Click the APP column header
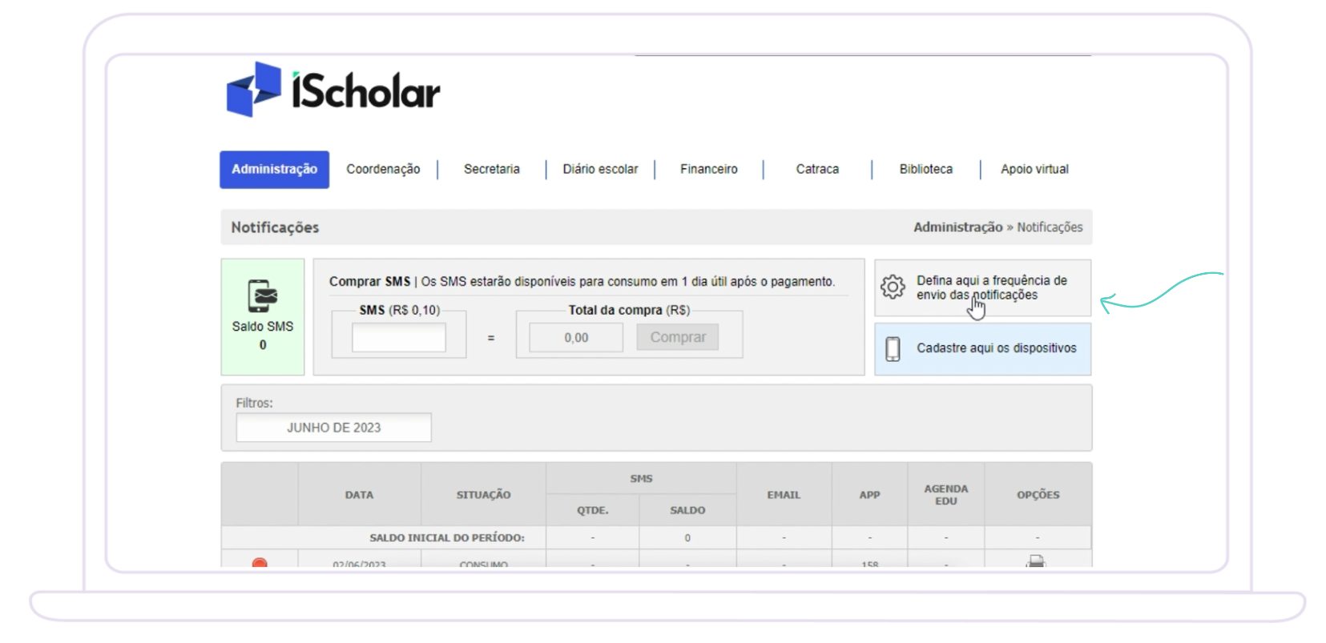Viewport: 1326px width, 643px height. pos(869,495)
